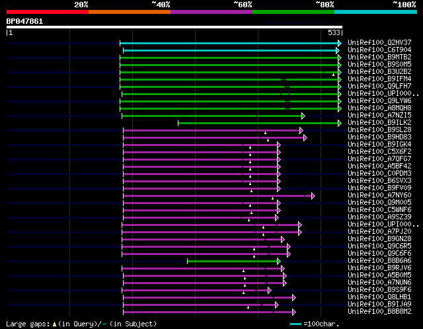Screen dimensions: 423x329
Task: Click the arrowhead ending the Q2HV37 alignment
Action: (340, 43)
